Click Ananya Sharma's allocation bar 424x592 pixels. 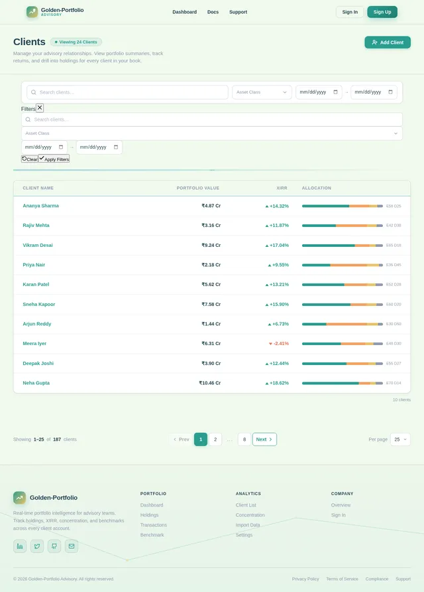(343, 206)
